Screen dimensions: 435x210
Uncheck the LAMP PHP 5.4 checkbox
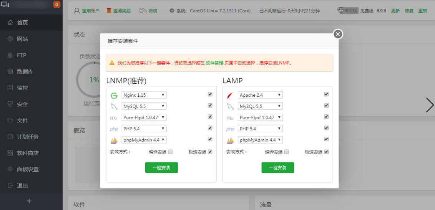point(326,128)
